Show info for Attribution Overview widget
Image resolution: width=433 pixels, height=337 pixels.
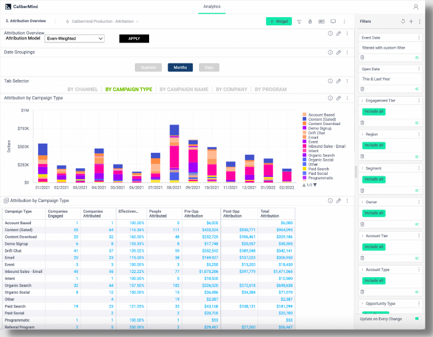330,33
